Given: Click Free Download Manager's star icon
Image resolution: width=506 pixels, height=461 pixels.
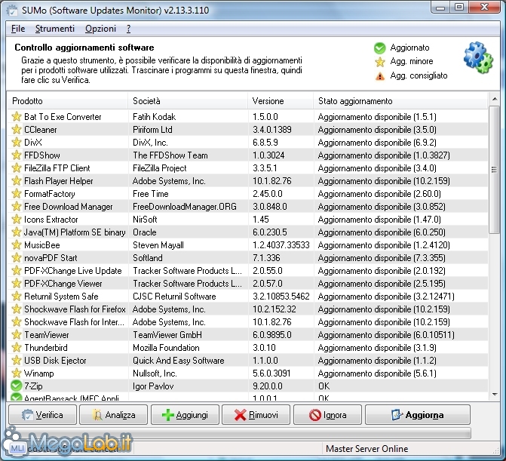Looking at the screenshot, I should coord(16,206).
